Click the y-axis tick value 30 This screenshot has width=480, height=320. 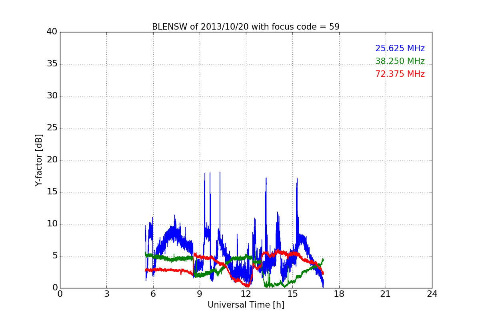(x=52, y=96)
